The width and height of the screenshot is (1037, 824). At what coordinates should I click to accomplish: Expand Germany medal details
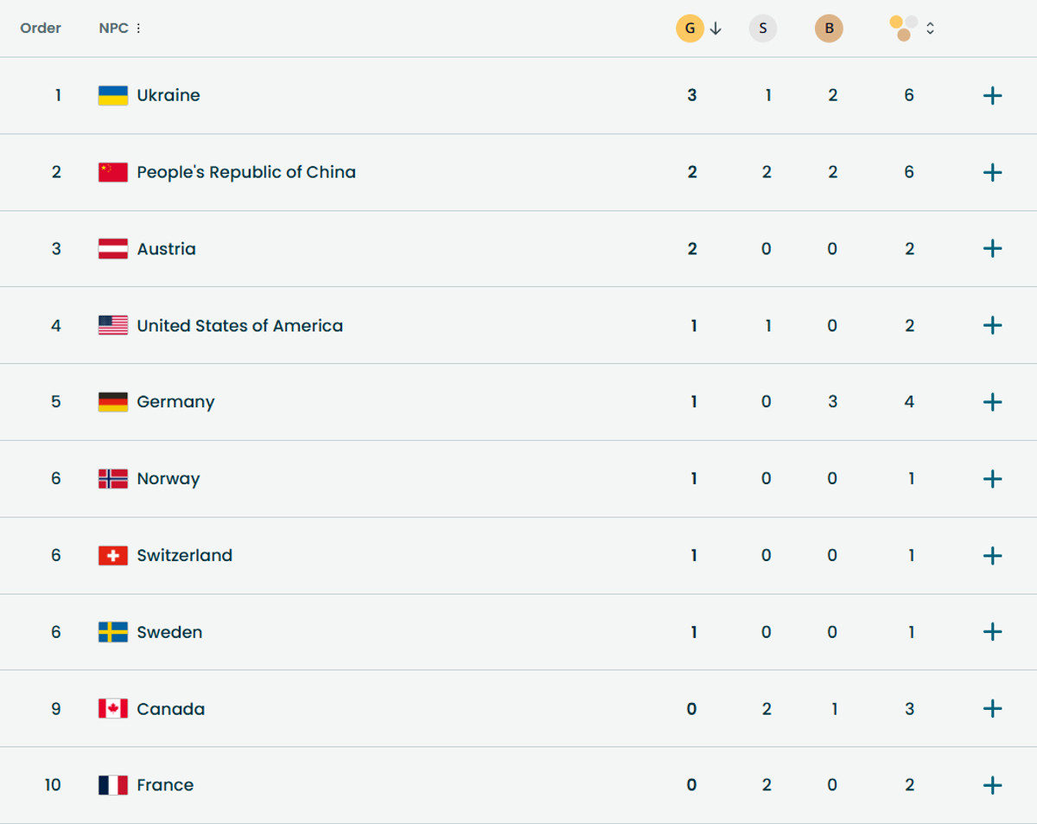tap(993, 402)
